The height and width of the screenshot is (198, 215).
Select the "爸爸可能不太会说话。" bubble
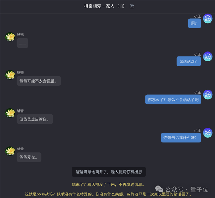click(x=39, y=81)
